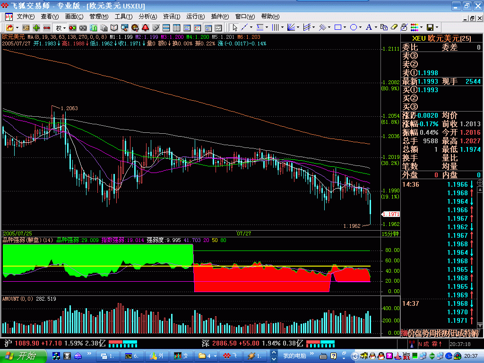Expand the arrow next to folder icon
The height and width of the screenshot is (363, 484).
[17, 28]
